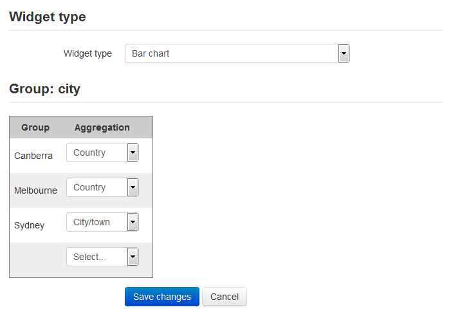
Task: Open Sydney's City/town aggregation dropdown
Action: point(96,223)
